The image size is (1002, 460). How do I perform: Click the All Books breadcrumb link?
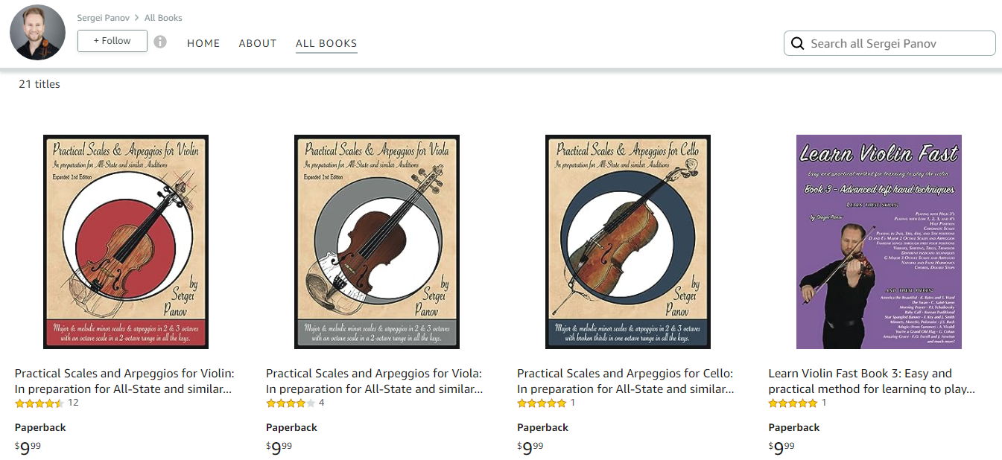162,17
